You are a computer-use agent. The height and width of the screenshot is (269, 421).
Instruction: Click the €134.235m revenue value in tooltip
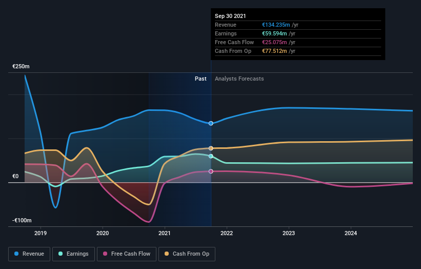(x=276, y=25)
